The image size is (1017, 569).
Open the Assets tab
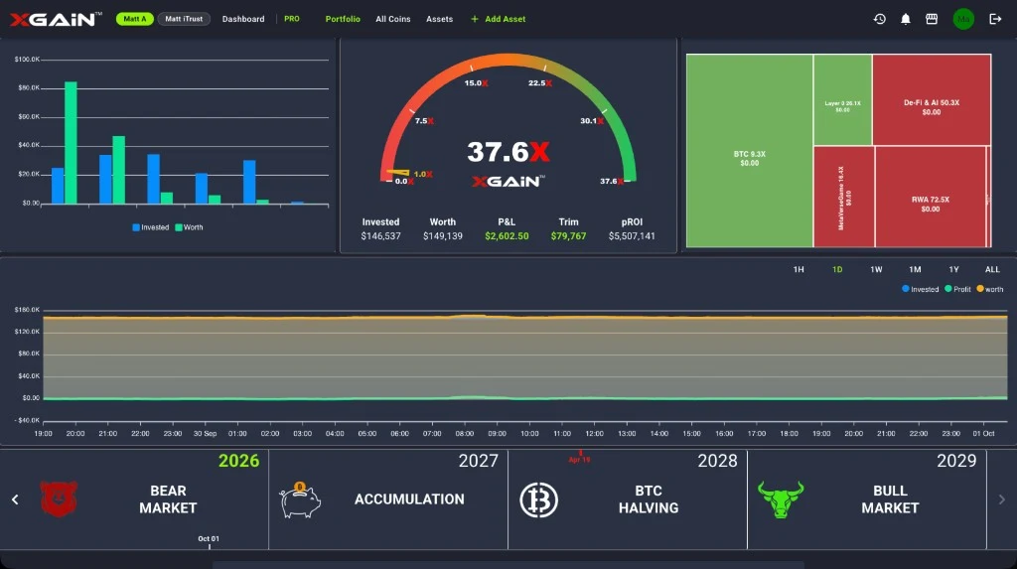coord(439,19)
